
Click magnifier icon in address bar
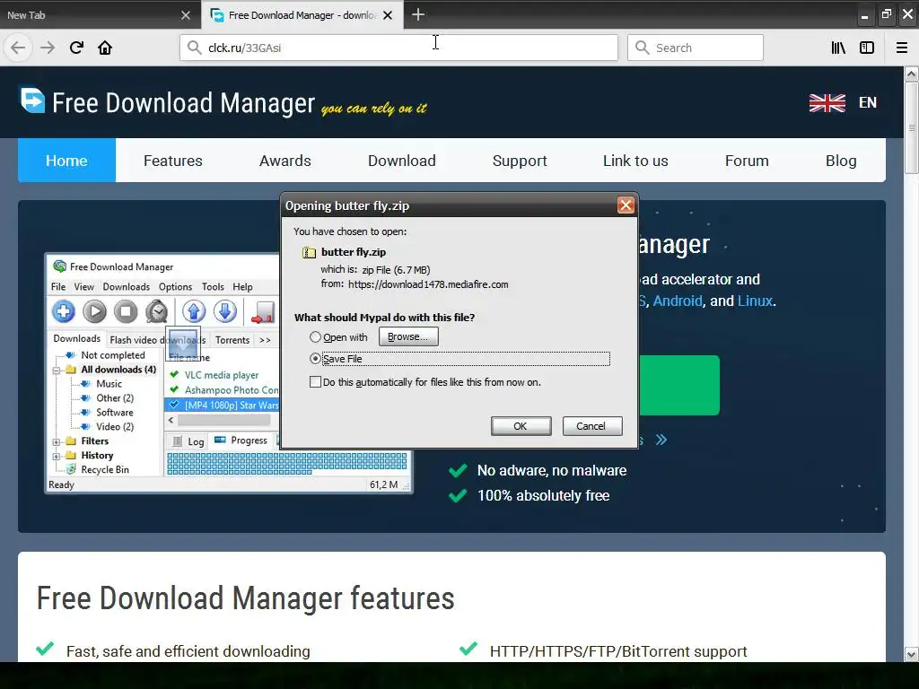(194, 48)
